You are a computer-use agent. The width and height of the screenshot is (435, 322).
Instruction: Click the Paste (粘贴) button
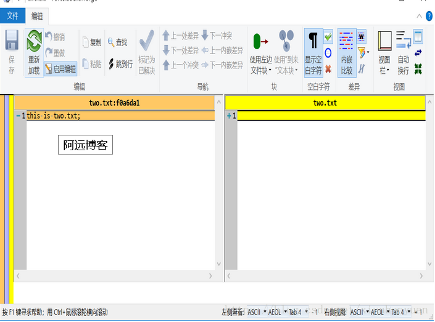click(92, 64)
